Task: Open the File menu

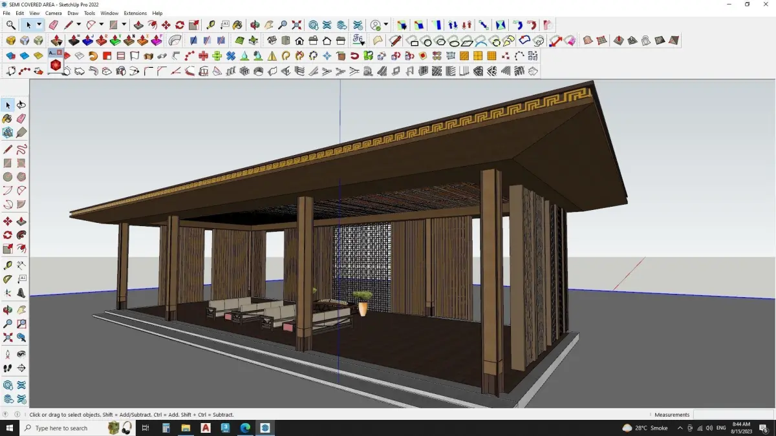Action: click(6, 13)
